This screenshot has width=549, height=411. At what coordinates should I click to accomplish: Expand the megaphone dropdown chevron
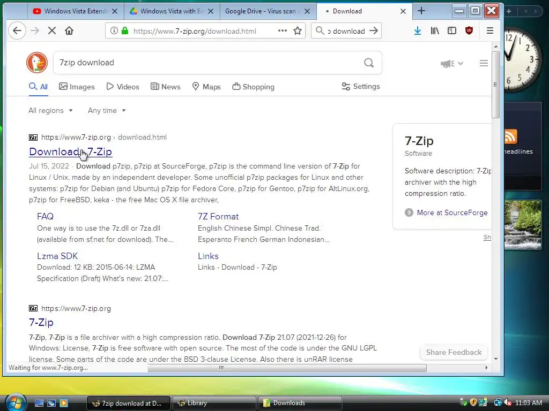point(461,64)
